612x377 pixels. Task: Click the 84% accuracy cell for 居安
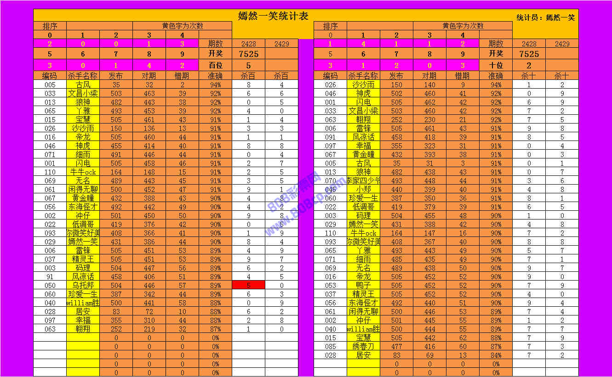point(496,355)
